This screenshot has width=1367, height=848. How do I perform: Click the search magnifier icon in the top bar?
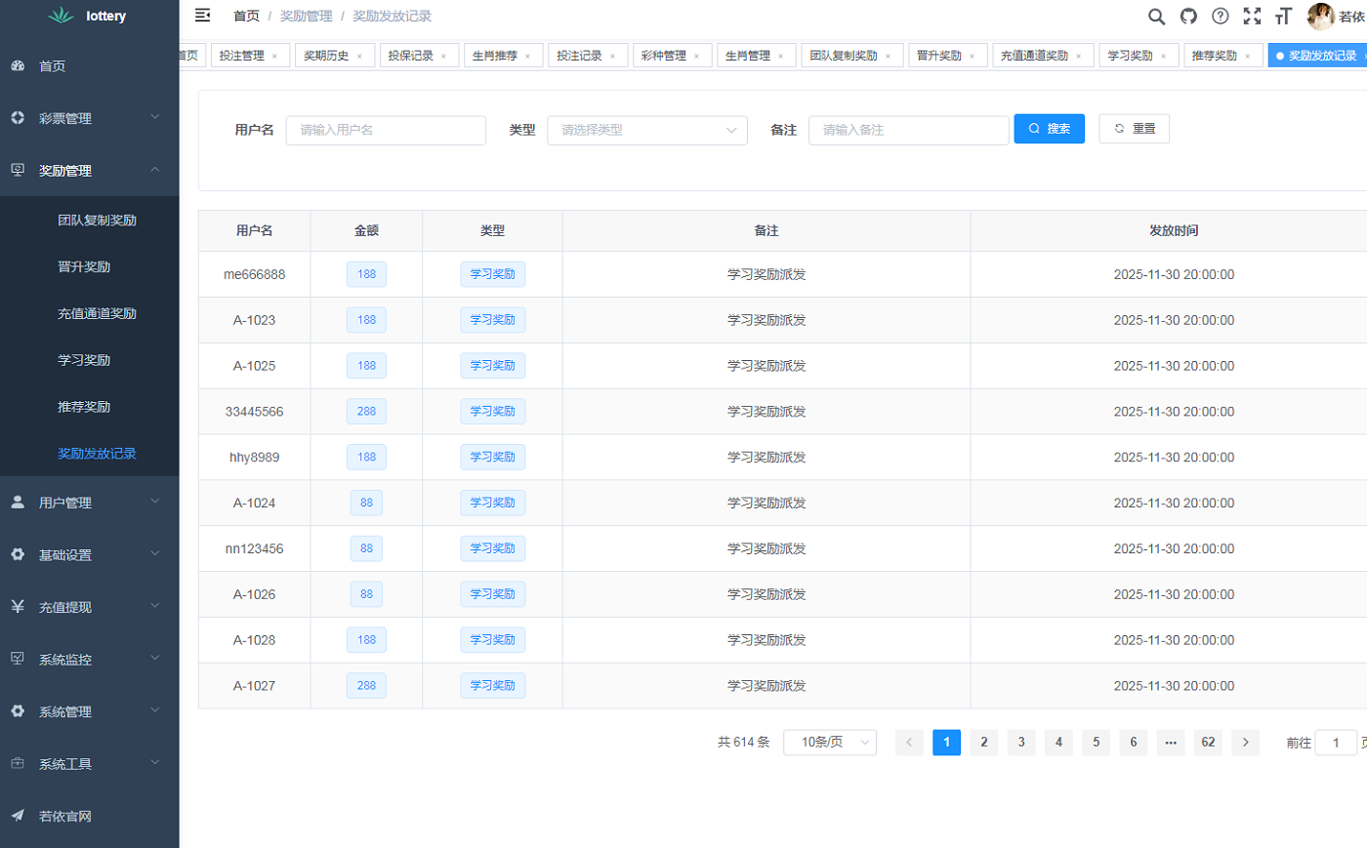1156,17
